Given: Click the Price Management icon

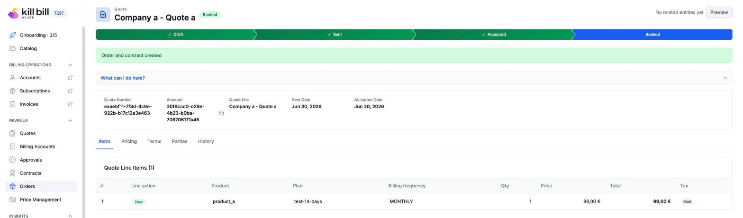Looking at the screenshot, I should 13,200.
